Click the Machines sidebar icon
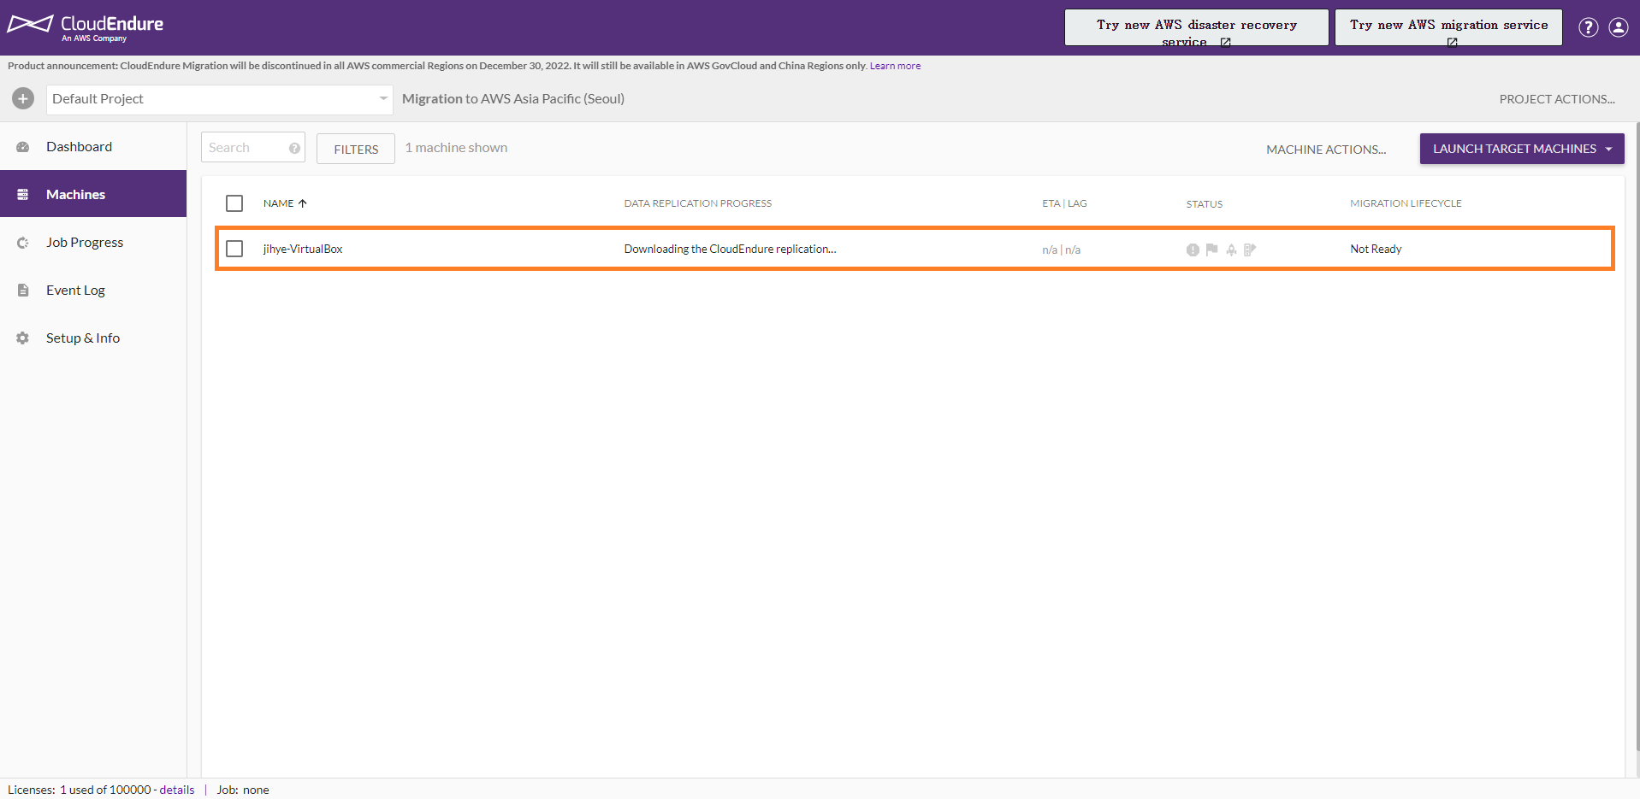The height and width of the screenshot is (799, 1640). tap(23, 195)
